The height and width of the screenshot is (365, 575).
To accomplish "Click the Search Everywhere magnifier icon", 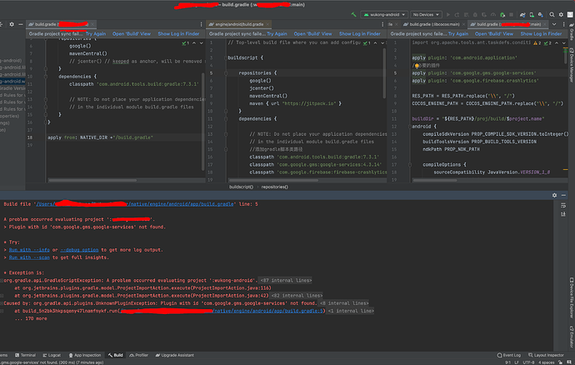I will [552, 15].
